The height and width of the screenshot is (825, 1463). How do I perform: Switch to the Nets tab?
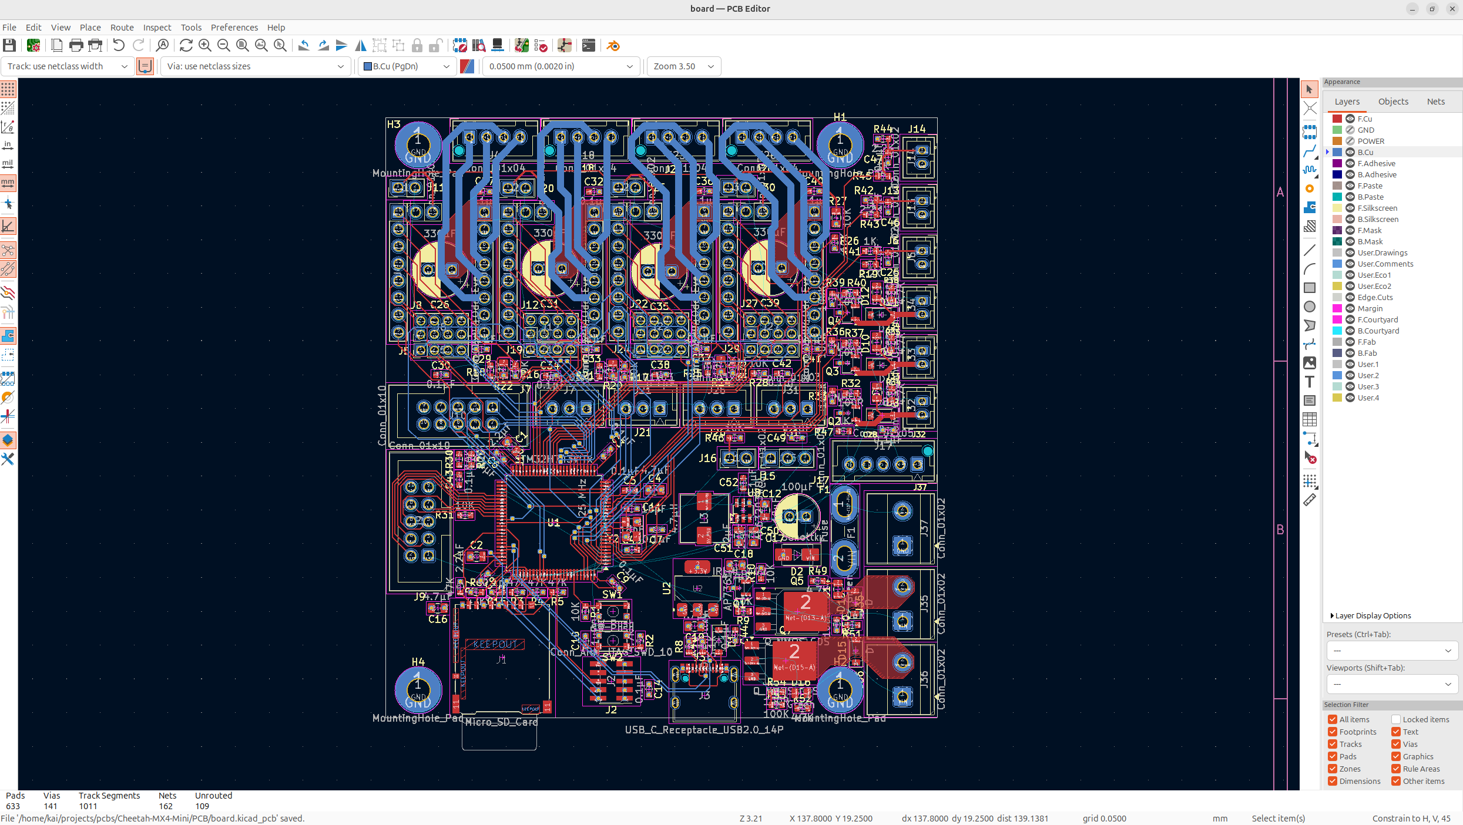coord(1435,102)
